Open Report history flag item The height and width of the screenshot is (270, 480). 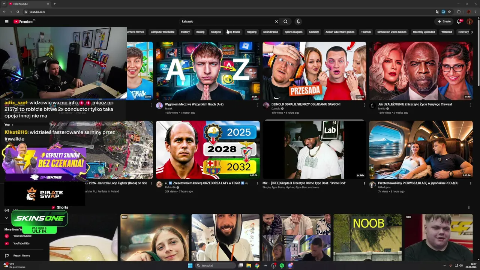(x=17, y=256)
